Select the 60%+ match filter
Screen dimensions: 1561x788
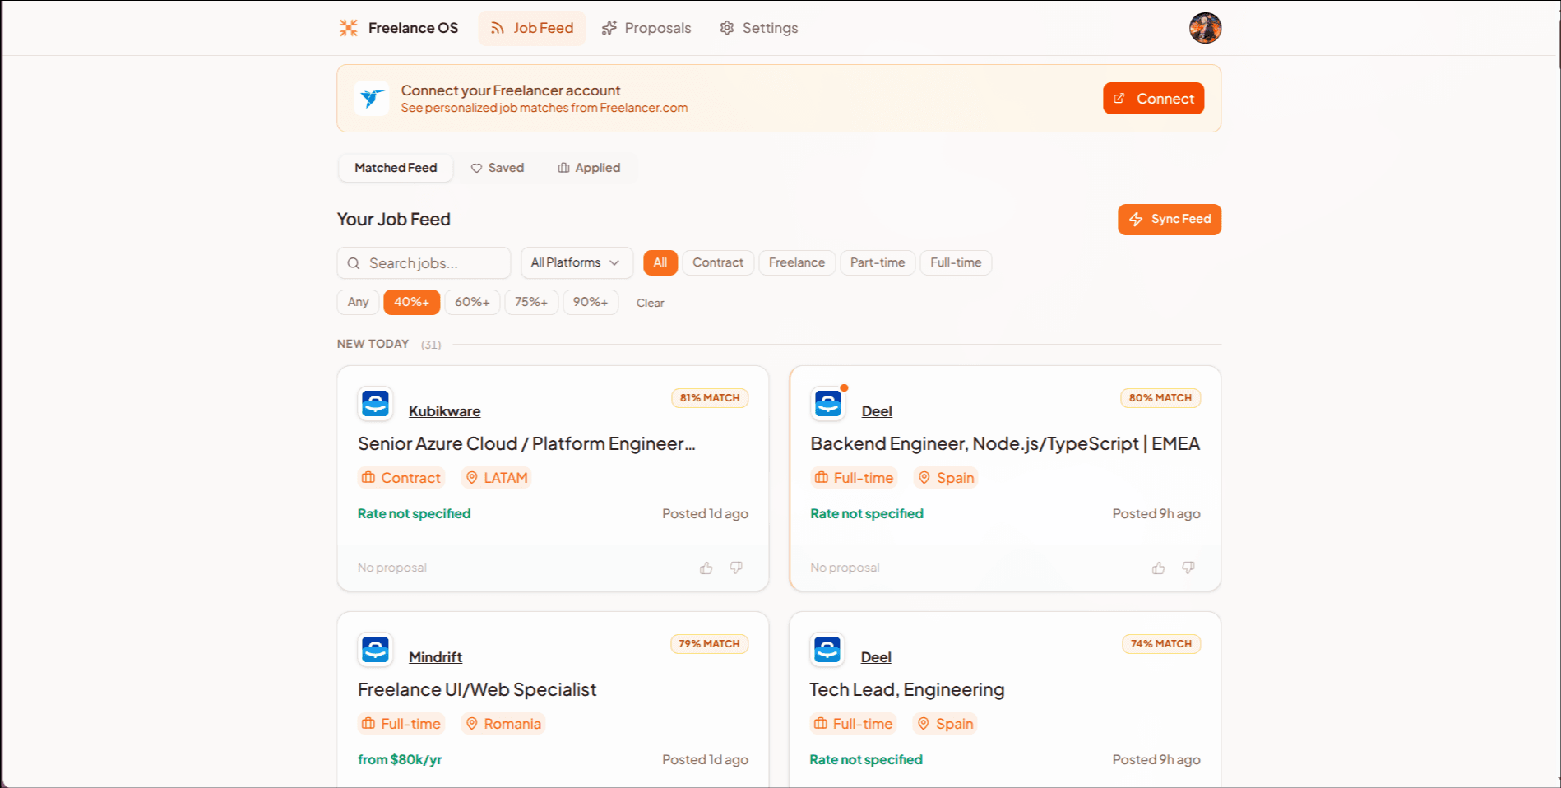(x=472, y=302)
